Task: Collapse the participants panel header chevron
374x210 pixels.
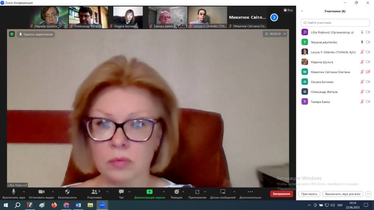Action: click(302, 11)
